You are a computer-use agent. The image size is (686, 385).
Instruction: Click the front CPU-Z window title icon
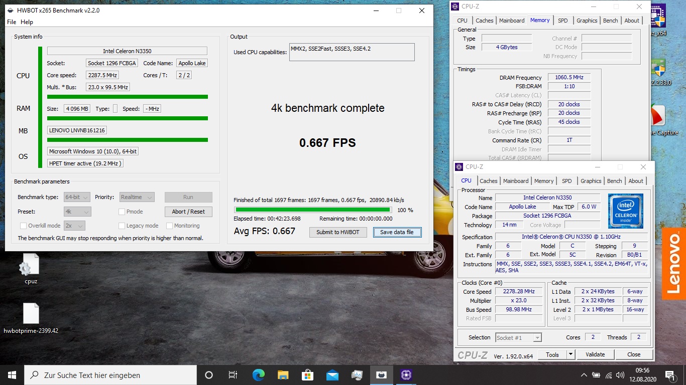(459, 167)
